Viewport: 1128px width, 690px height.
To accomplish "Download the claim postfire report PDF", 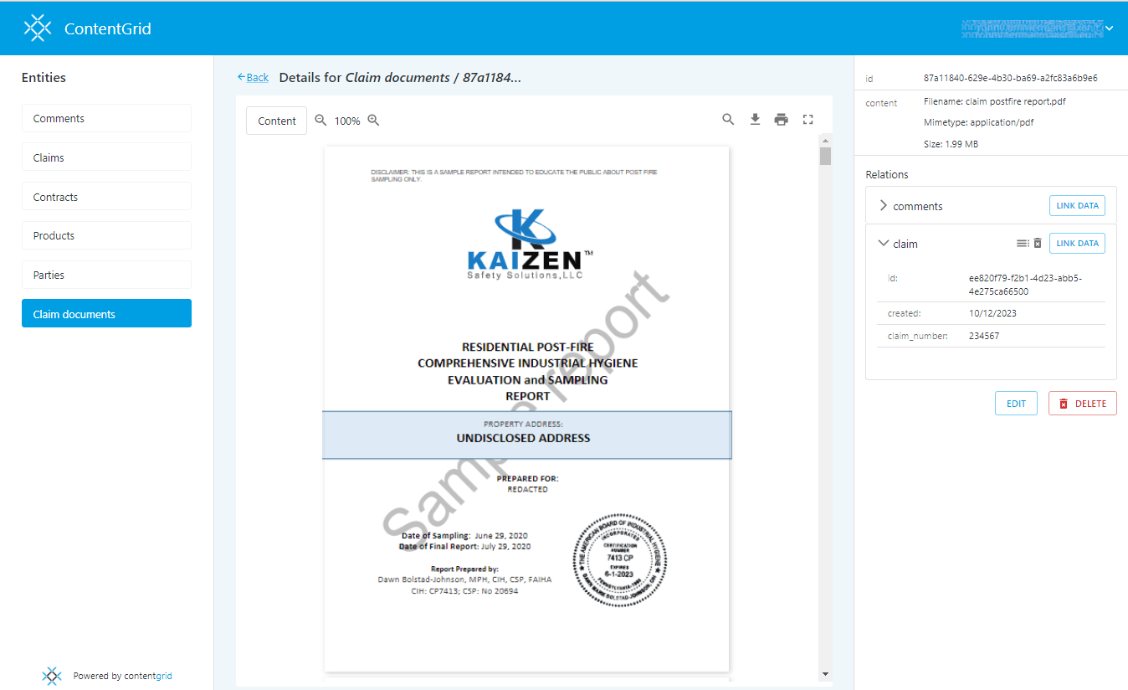I will click(x=755, y=120).
